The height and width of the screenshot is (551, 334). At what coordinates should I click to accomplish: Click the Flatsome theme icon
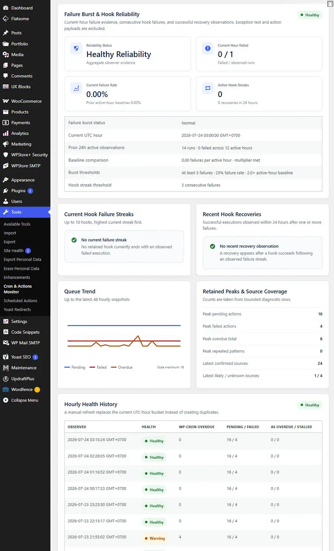6,19
